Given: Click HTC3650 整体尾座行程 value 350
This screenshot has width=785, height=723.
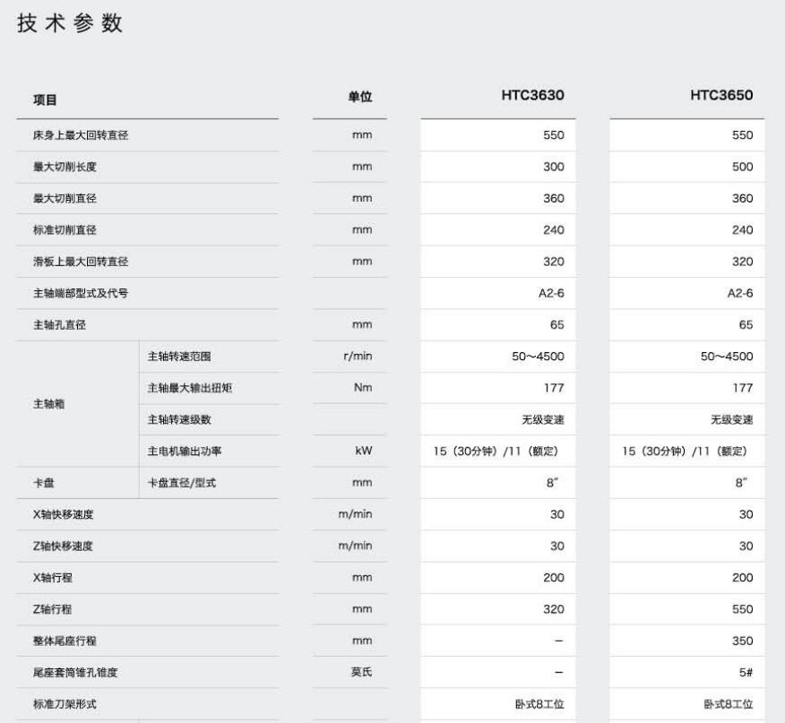Looking at the screenshot, I should [x=742, y=641].
